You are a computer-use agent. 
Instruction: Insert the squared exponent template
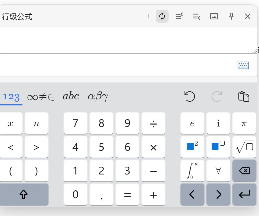click(x=192, y=147)
